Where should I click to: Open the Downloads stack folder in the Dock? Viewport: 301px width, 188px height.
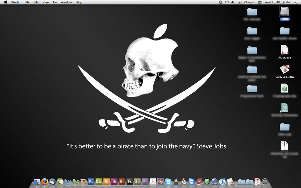(250, 182)
